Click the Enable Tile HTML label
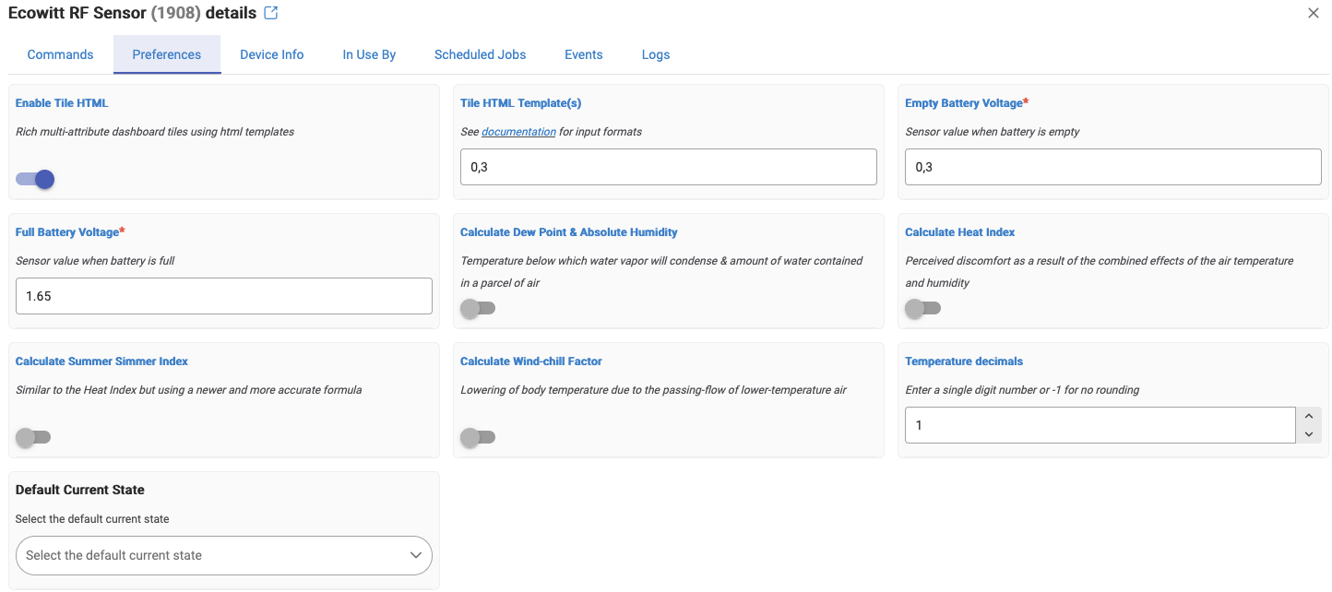The height and width of the screenshot is (592, 1332). [62, 103]
